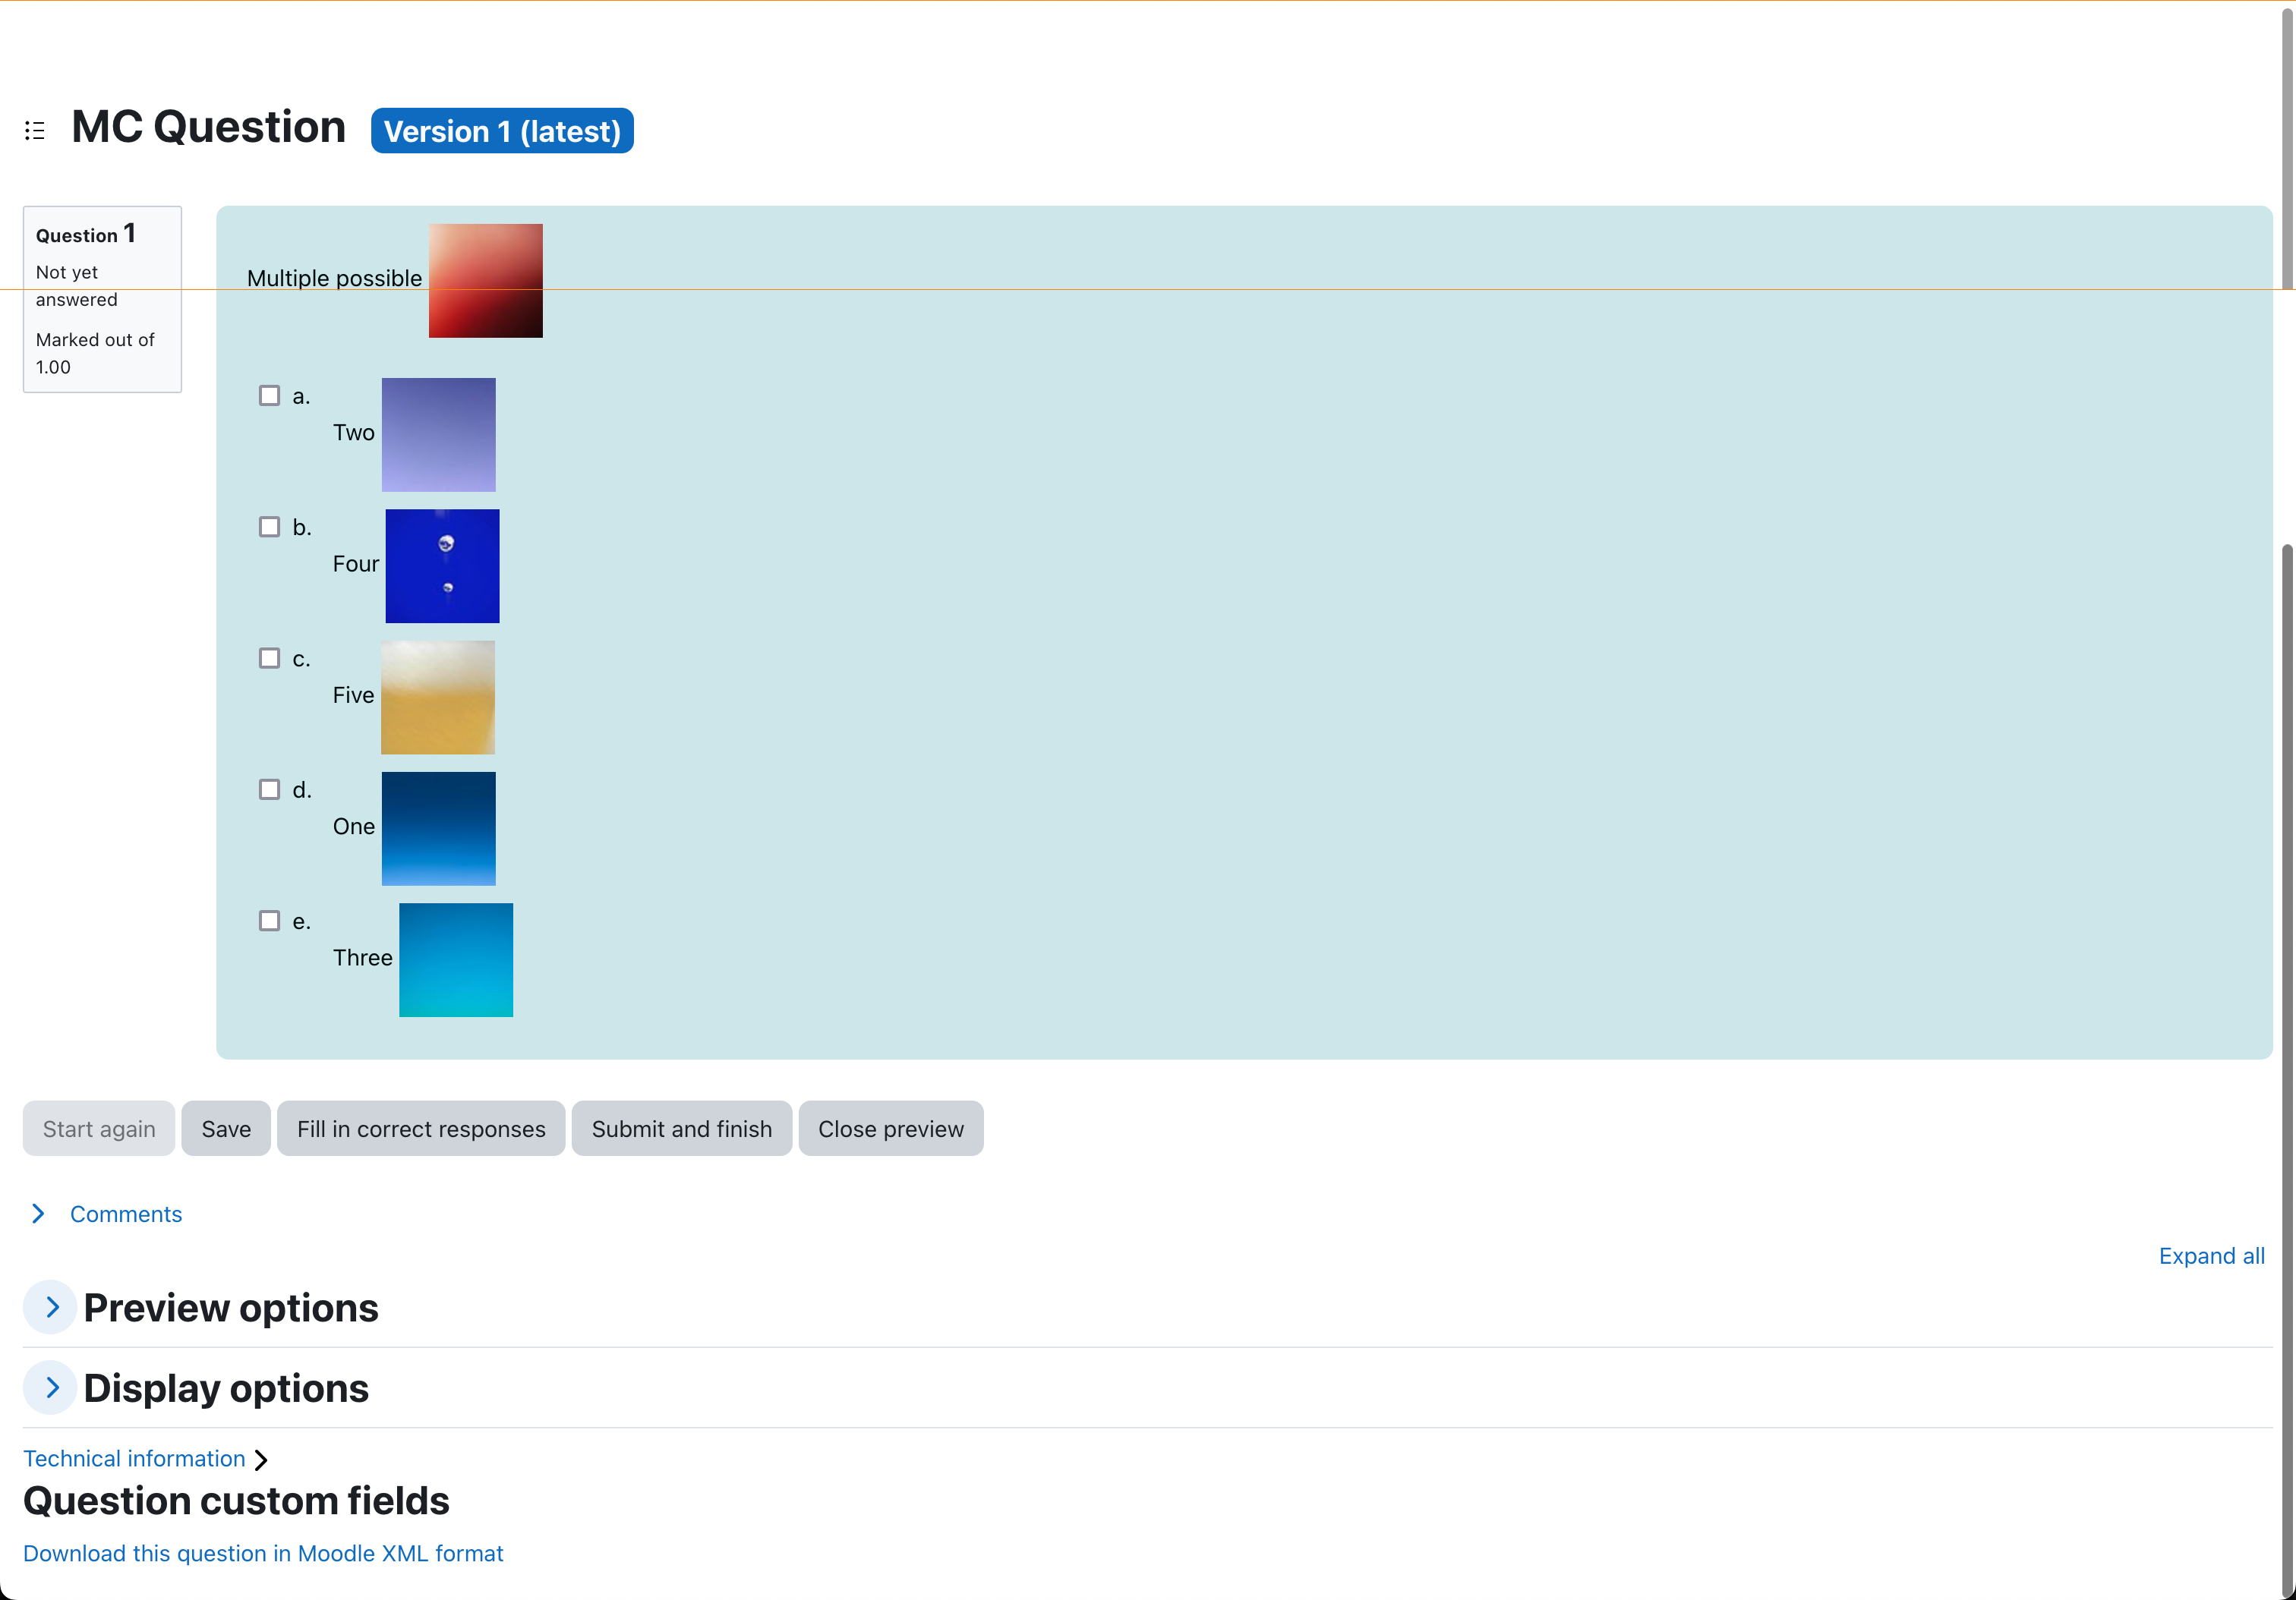Expand the Display options chevron
This screenshot has height=1600, width=2296.
[51, 1387]
